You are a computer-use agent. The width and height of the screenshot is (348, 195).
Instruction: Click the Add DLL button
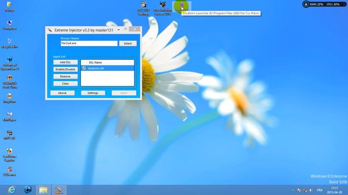click(x=65, y=62)
